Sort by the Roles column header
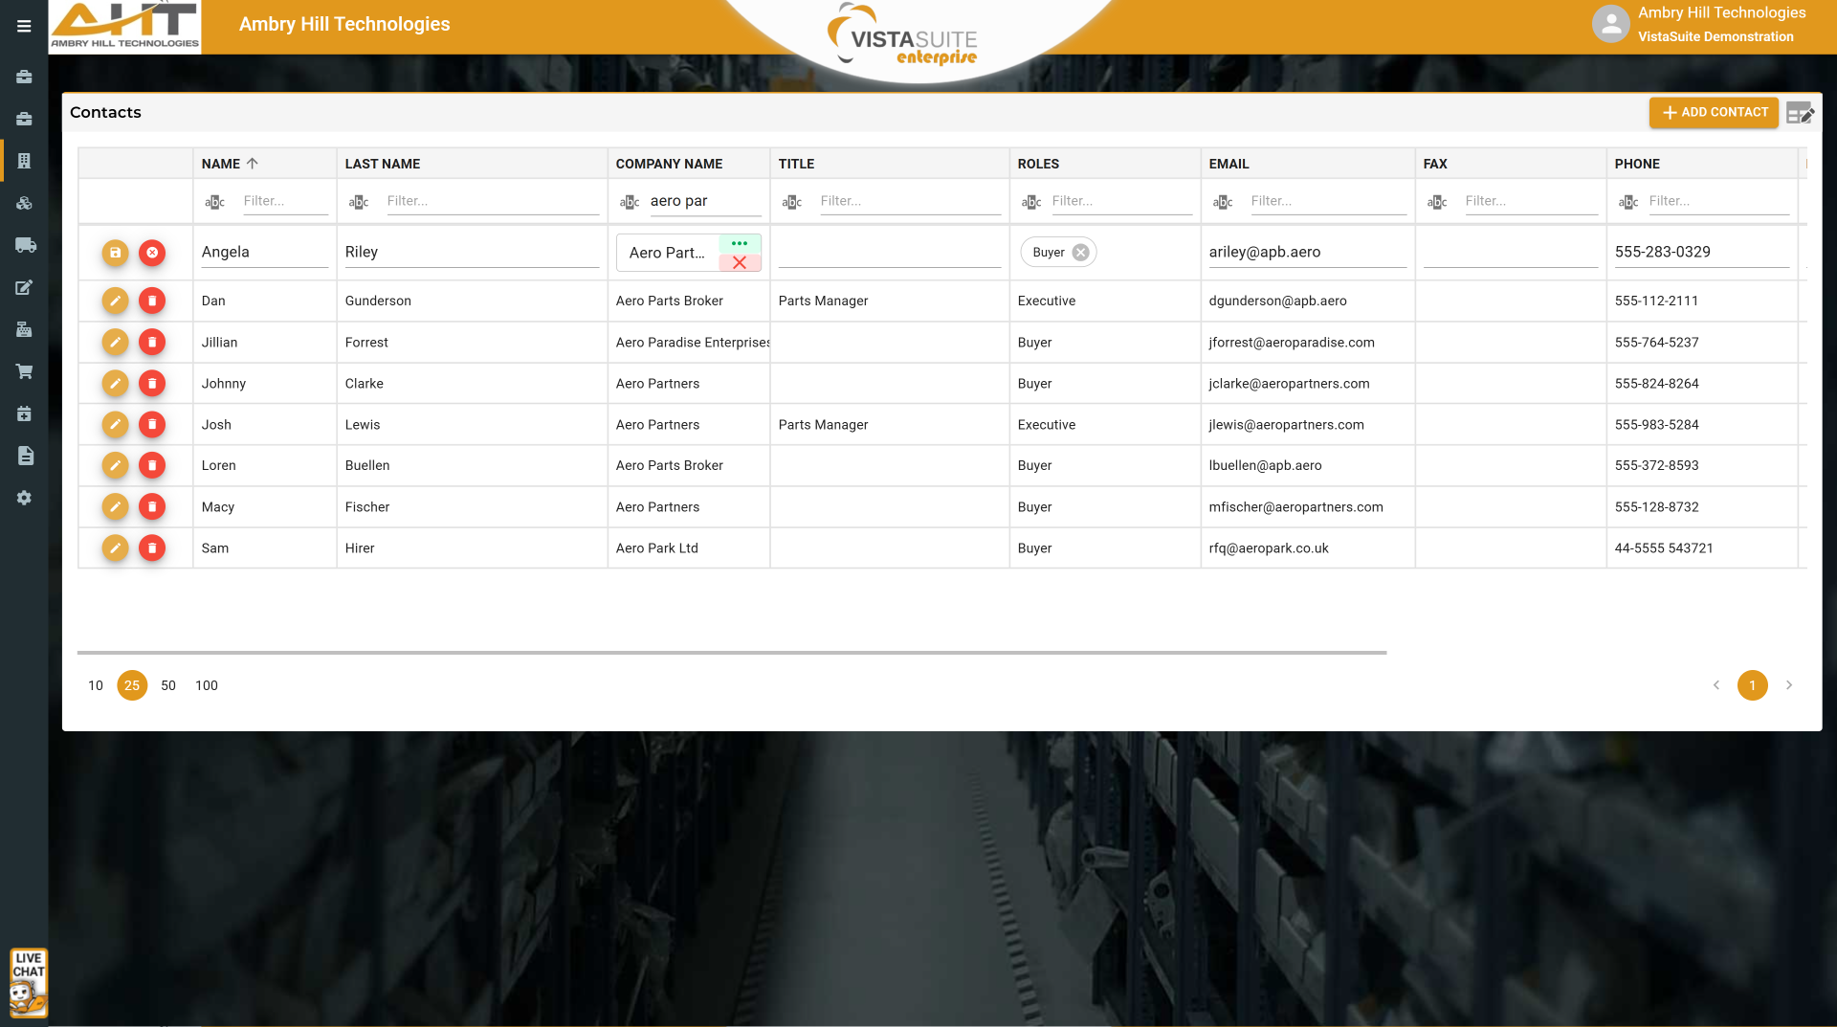Image resolution: width=1837 pixels, height=1027 pixels. click(1038, 164)
